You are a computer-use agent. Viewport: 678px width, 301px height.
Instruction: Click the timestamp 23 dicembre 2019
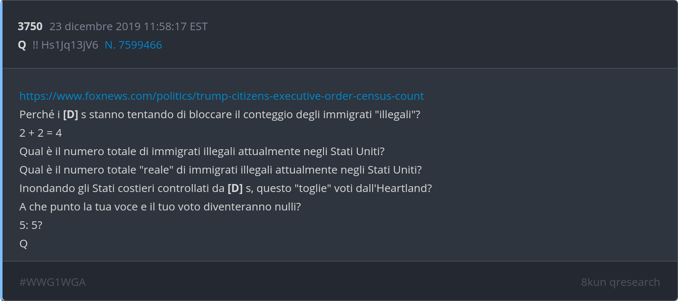tap(95, 26)
